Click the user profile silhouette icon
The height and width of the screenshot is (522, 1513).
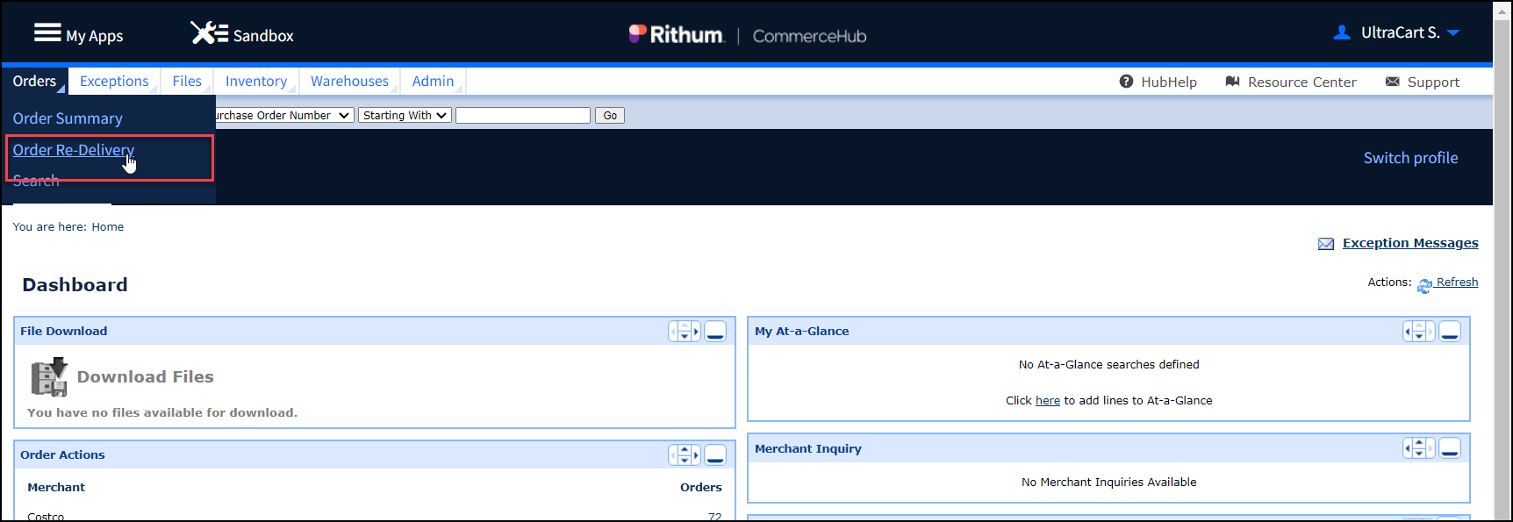click(1342, 32)
